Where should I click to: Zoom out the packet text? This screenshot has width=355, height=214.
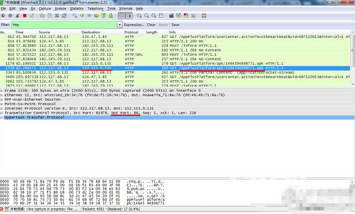click(x=147, y=15)
